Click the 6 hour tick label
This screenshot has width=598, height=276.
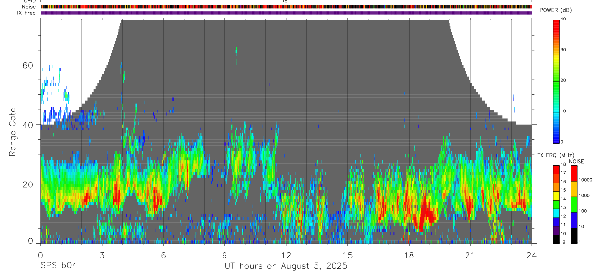163,255
